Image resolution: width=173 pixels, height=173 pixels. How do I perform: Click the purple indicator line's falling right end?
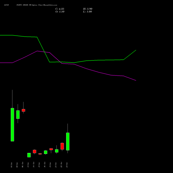click(x=136, y=80)
